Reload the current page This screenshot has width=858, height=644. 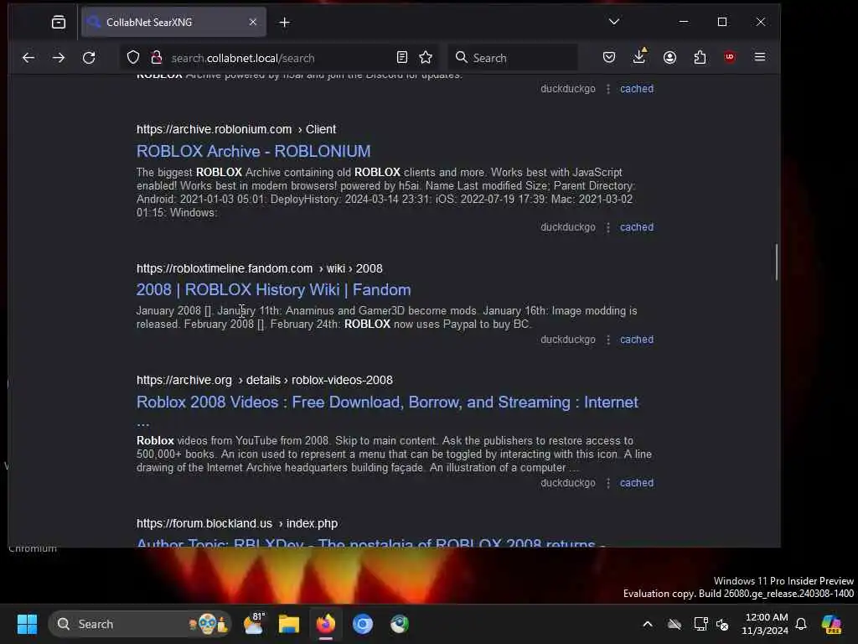coord(89,58)
